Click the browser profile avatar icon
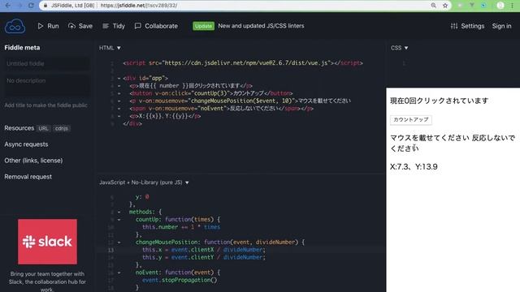Screen dimensions: 520x292 tap(500, 6)
